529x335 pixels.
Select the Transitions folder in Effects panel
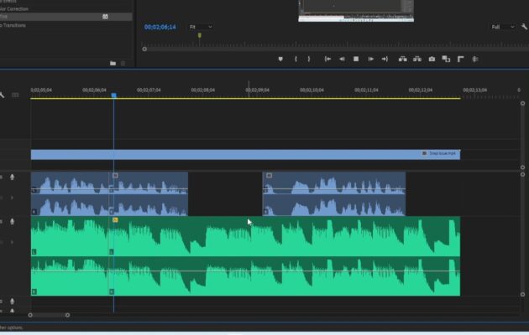13,25
